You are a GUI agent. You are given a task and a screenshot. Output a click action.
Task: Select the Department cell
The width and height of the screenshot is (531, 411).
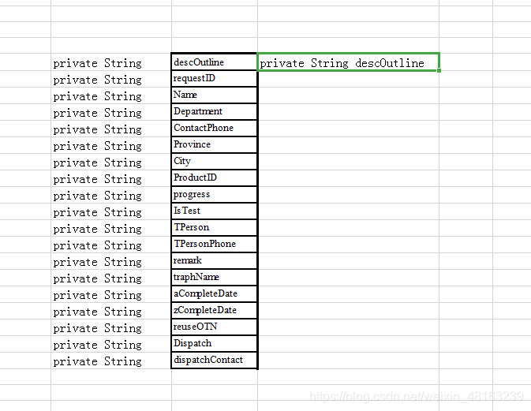click(214, 112)
